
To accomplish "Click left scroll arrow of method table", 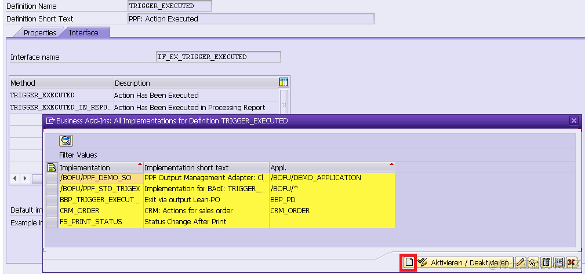I will coord(15,178).
